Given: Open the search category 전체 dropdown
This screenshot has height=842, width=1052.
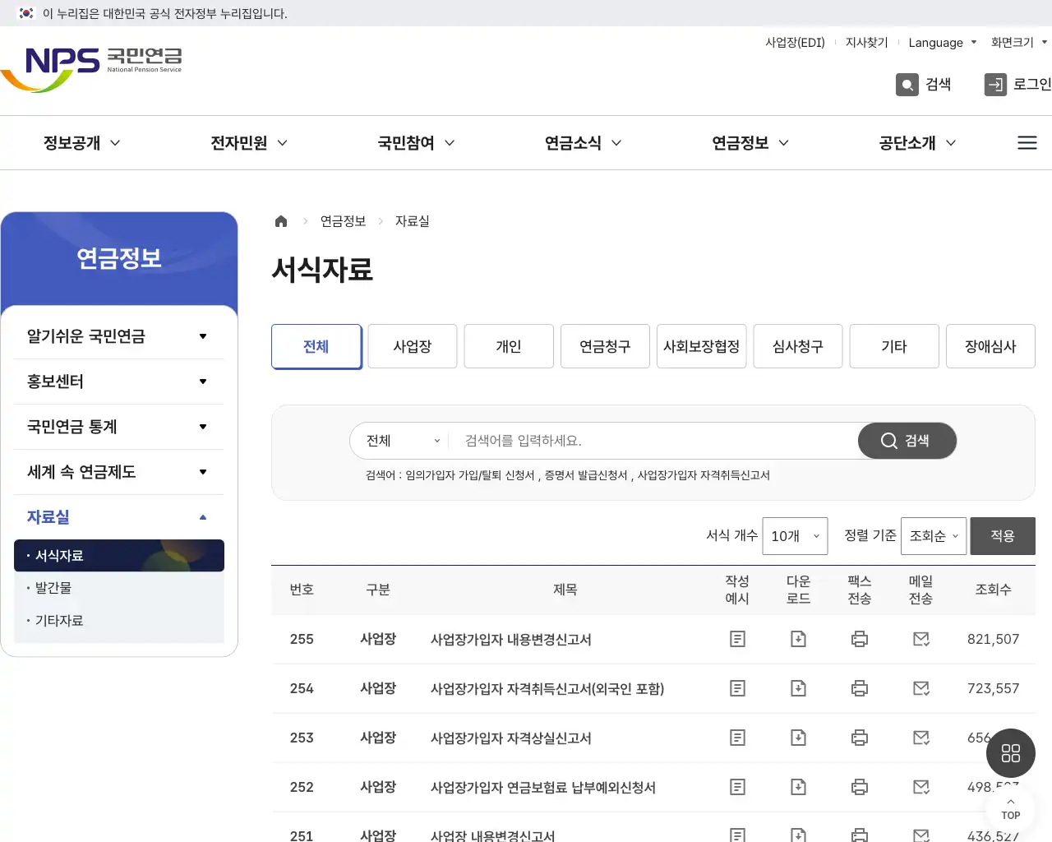Looking at the screenshot, I should [402, 441].
